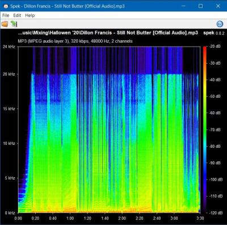Click the 0:20 time axis label
Image resolution: width=227 pixels, height=225 pixels.
click(x=35, y=218)
